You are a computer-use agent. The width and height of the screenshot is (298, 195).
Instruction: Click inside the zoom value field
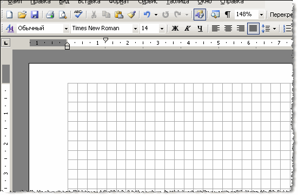click(246, 15)
